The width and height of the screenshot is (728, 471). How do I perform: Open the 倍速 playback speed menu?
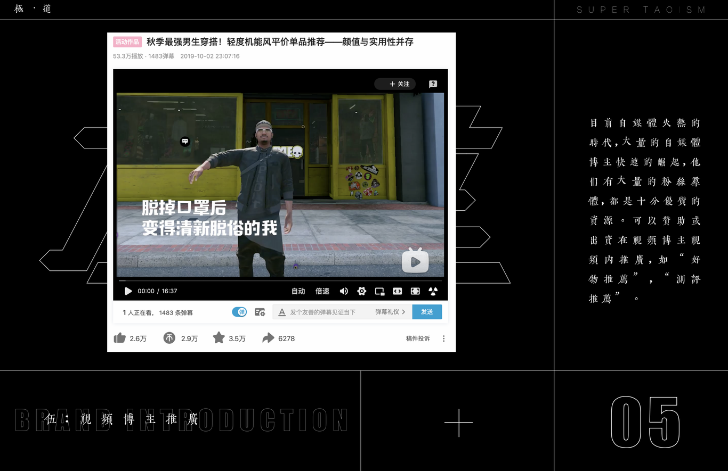[x=322, y=291]
